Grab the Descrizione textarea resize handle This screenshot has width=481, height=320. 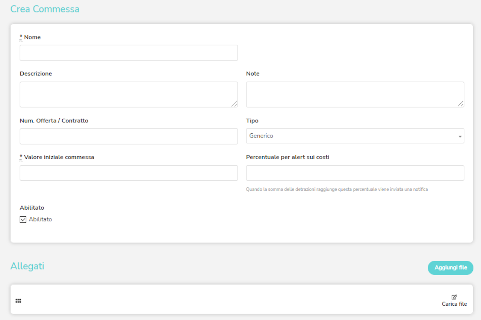pyautogui.click(x=234, y=104)
